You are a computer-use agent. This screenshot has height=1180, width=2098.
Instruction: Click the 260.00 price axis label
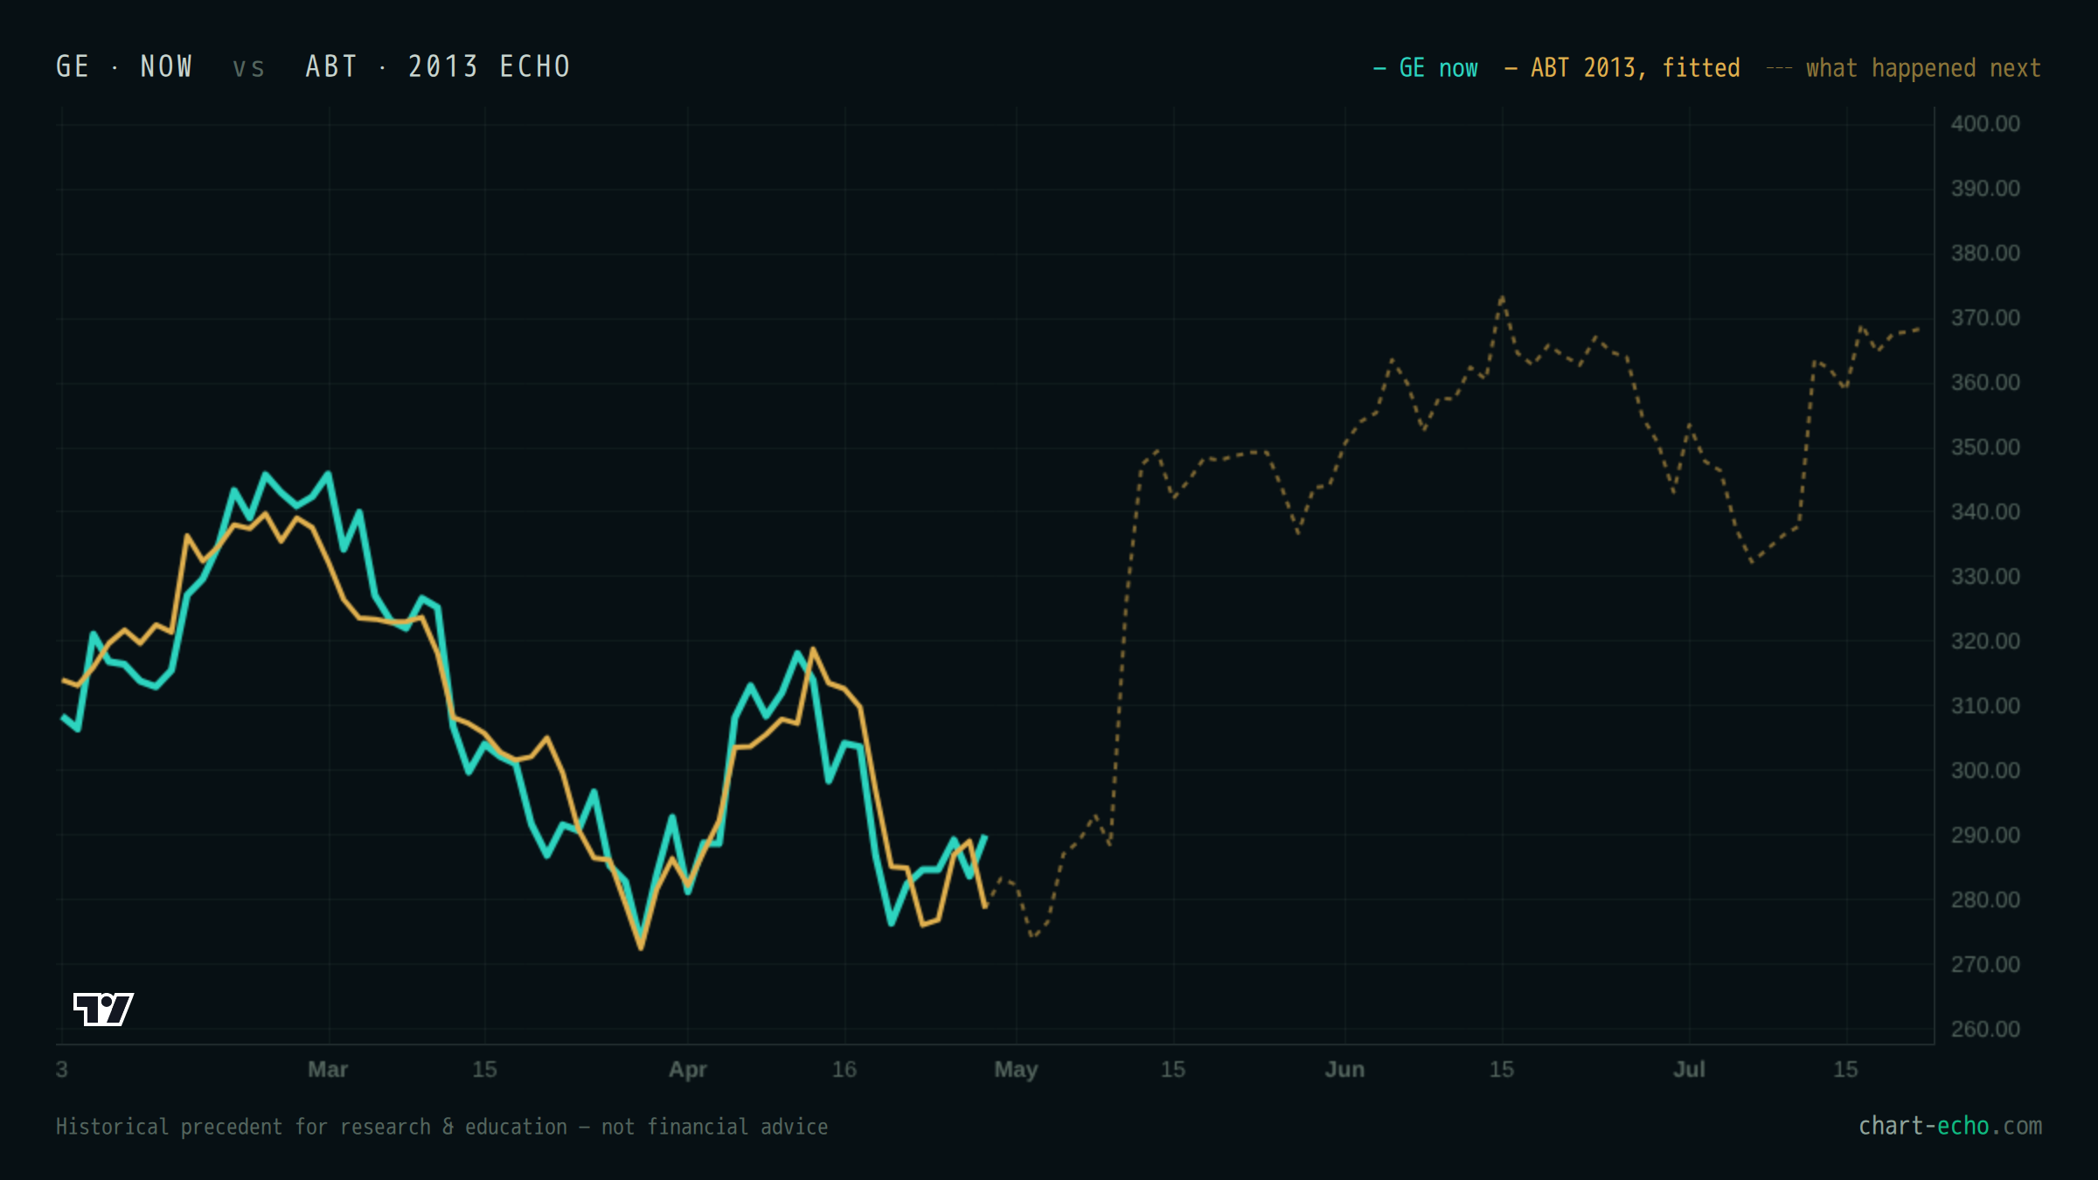pos(1985,1029)
